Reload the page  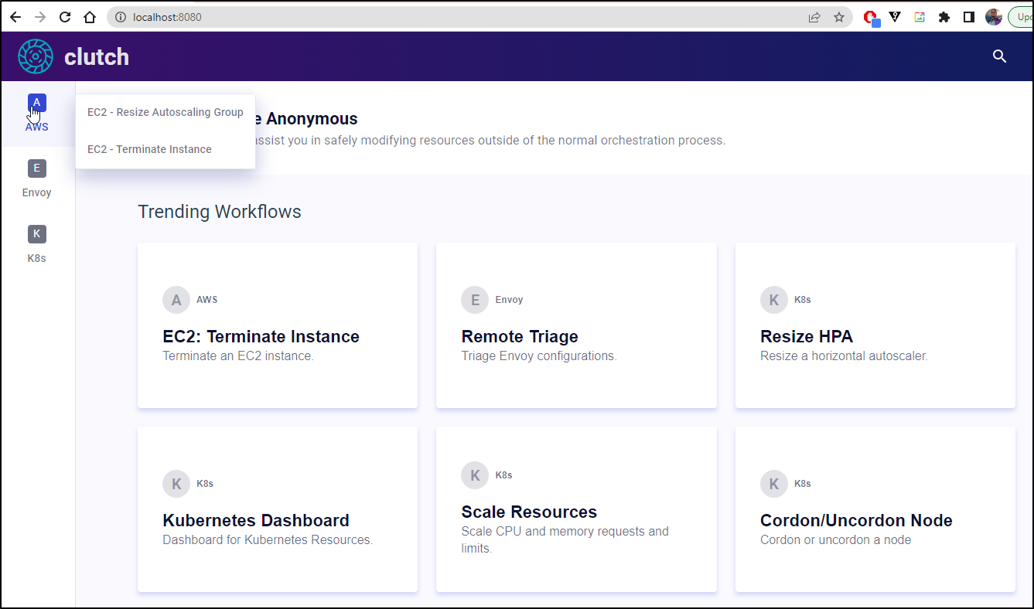(x=65, y=17)
